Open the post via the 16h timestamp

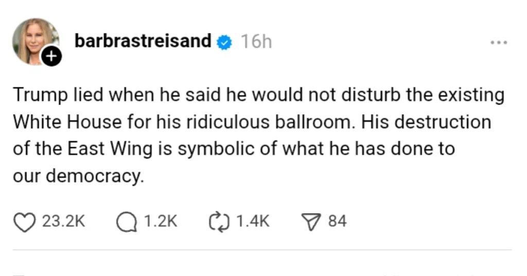256,42
